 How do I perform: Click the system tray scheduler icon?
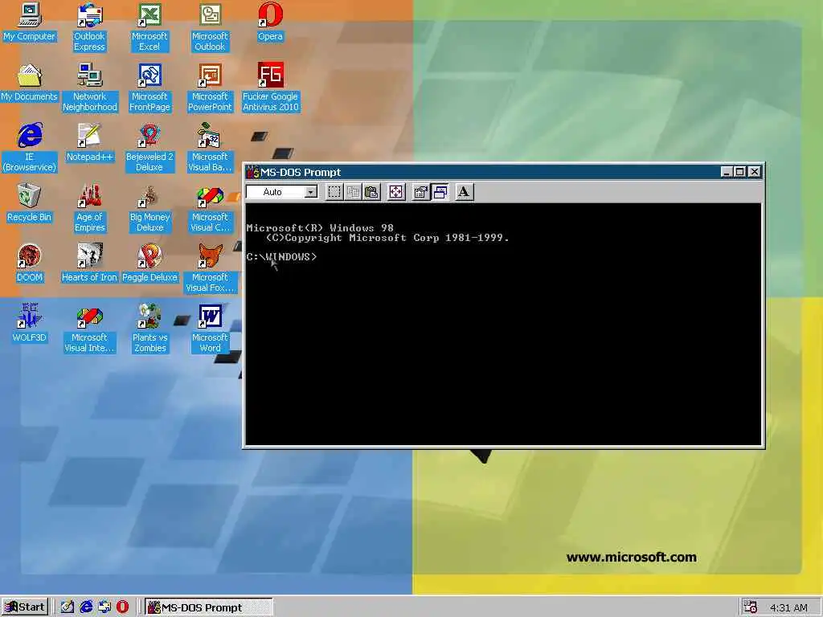750,607
